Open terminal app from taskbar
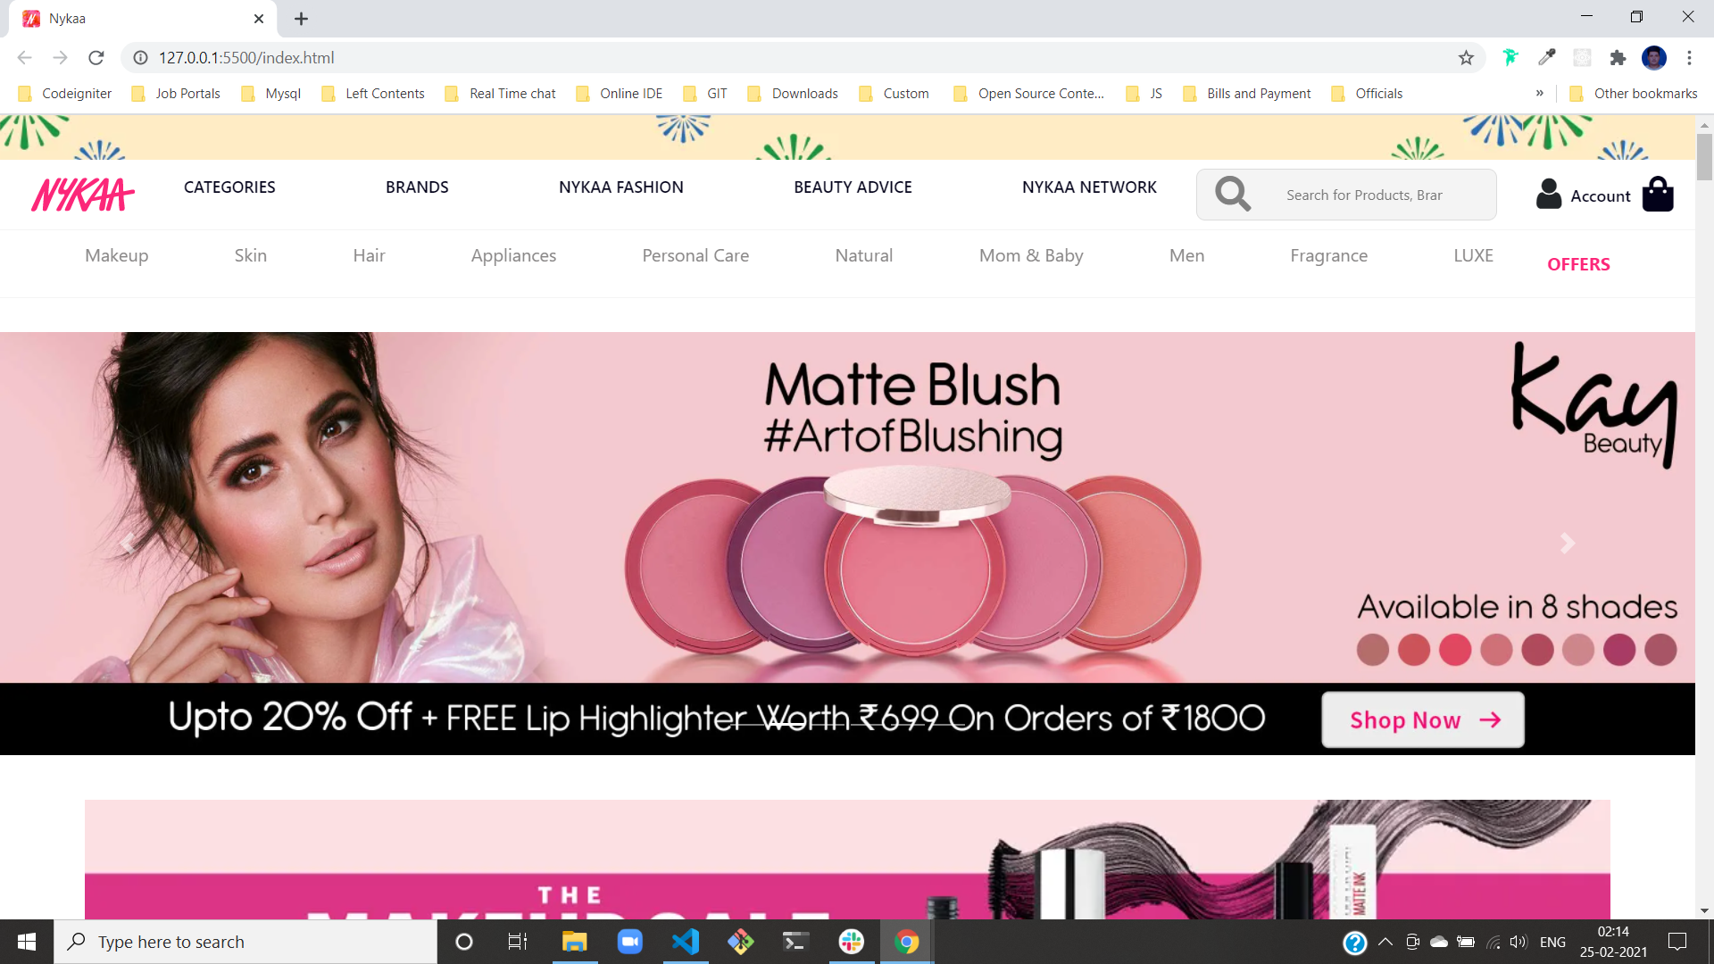Viewport: 1714px width, 964px height. click(795, 942)
